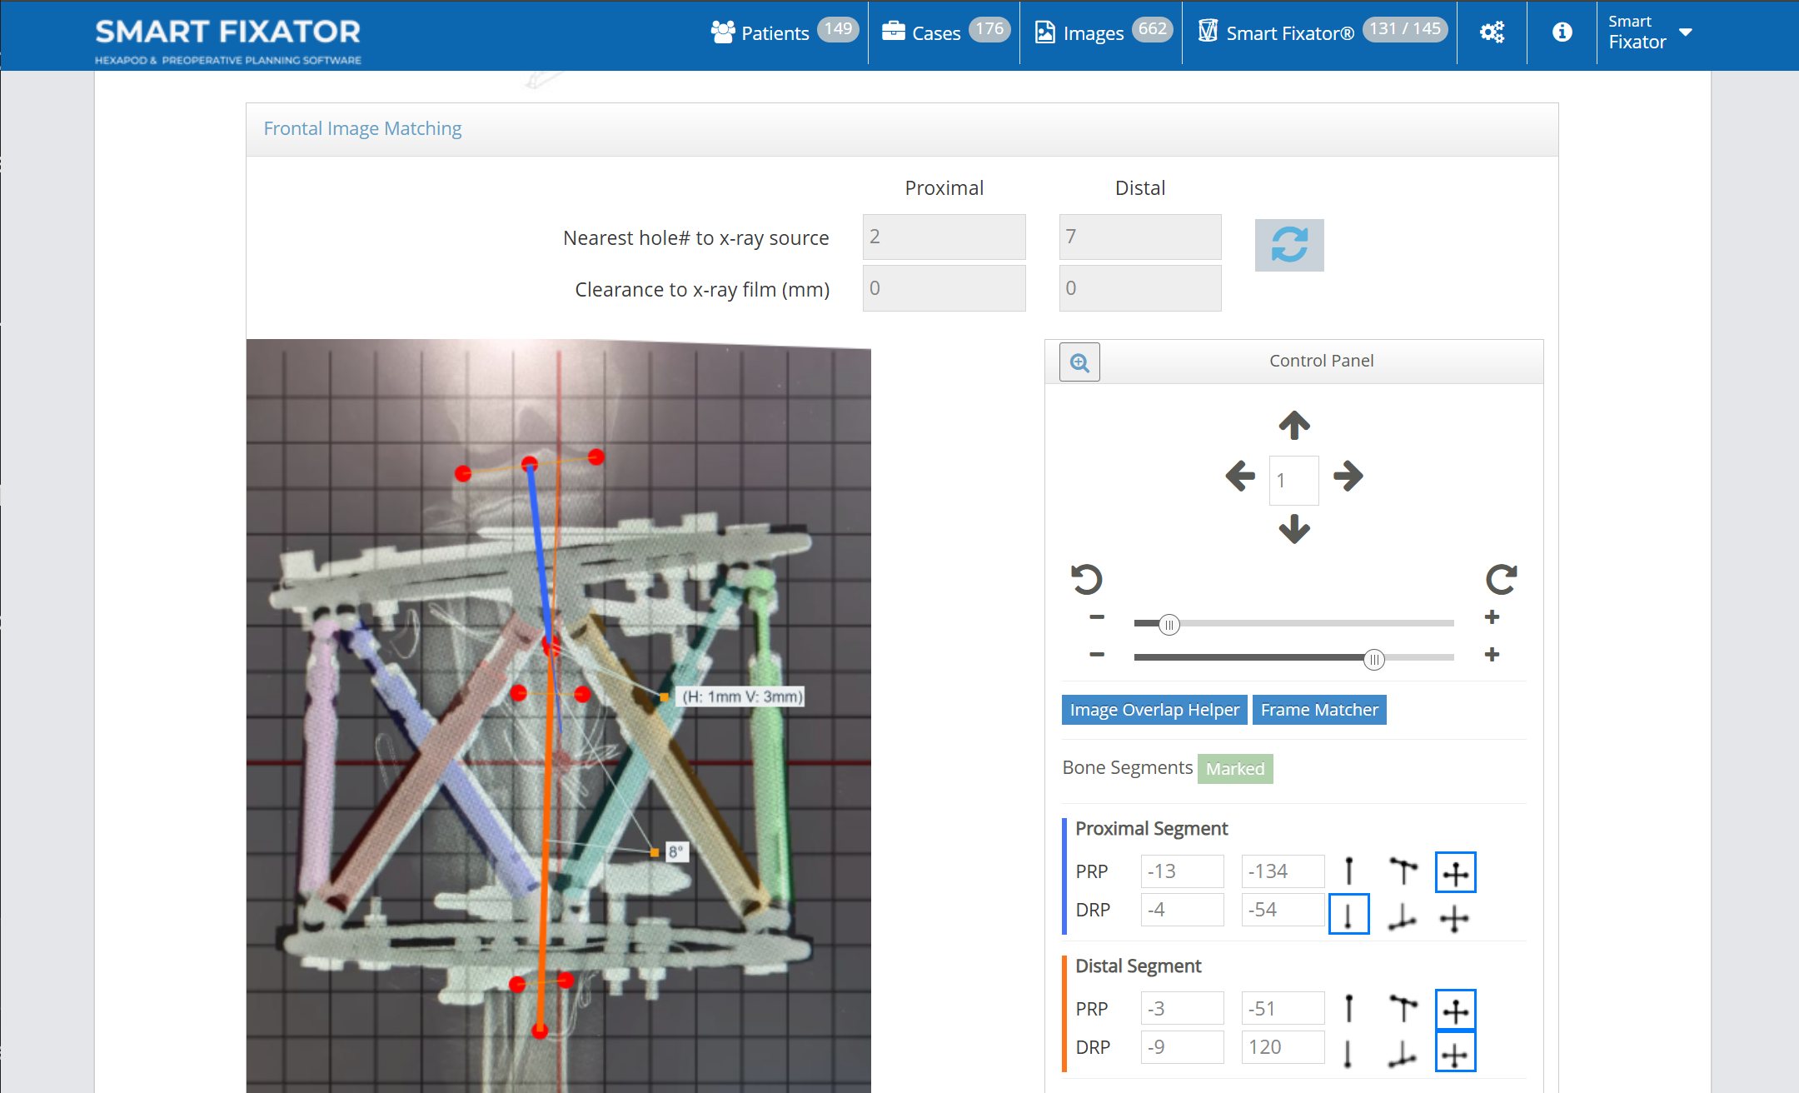Click the Frontal Image Matching heading
The image size is (1799, 1093).
[x=362, y=128]
